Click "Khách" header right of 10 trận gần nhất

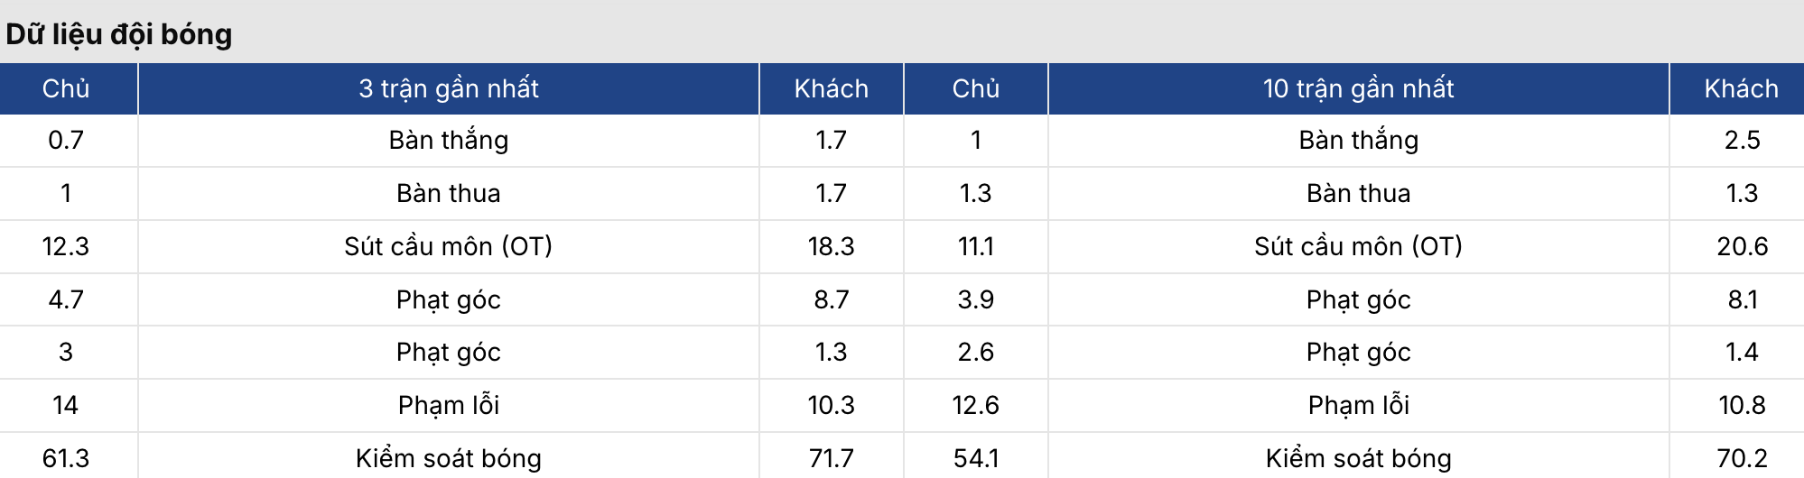pyautogui.click(x=1741, y=88)
